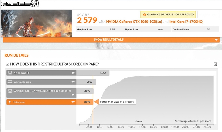Click the Physics Score label
222x132 pixels.
click(x=132, y=30)
